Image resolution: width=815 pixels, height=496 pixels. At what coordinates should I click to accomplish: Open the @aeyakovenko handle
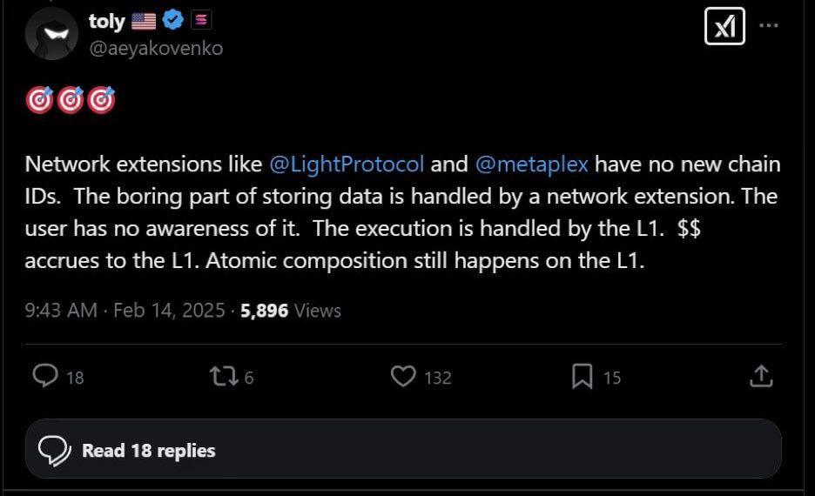[x=156, y=49]
